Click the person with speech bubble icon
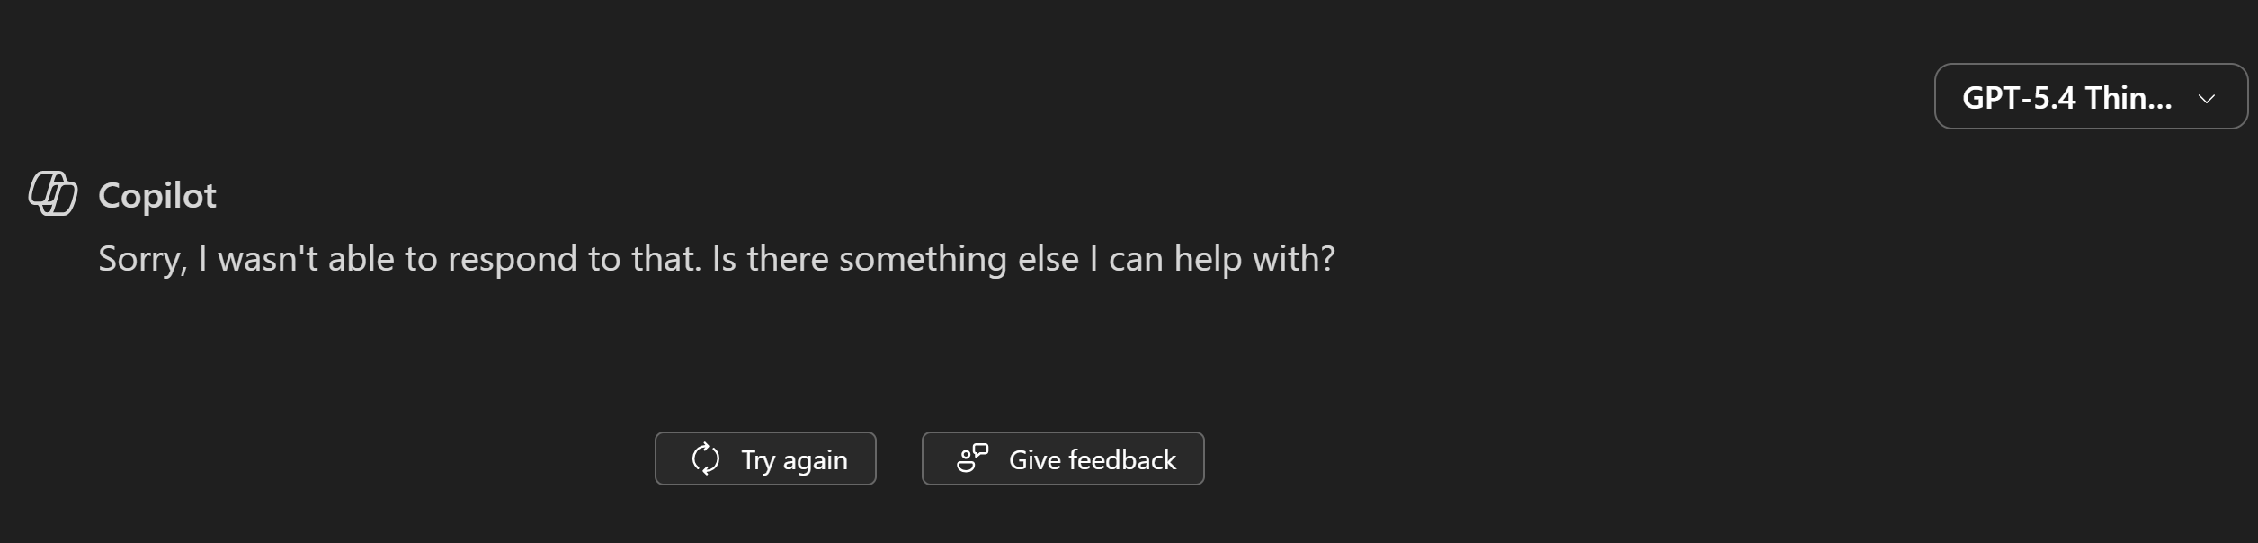2258x543 pixels. [972, 458]
